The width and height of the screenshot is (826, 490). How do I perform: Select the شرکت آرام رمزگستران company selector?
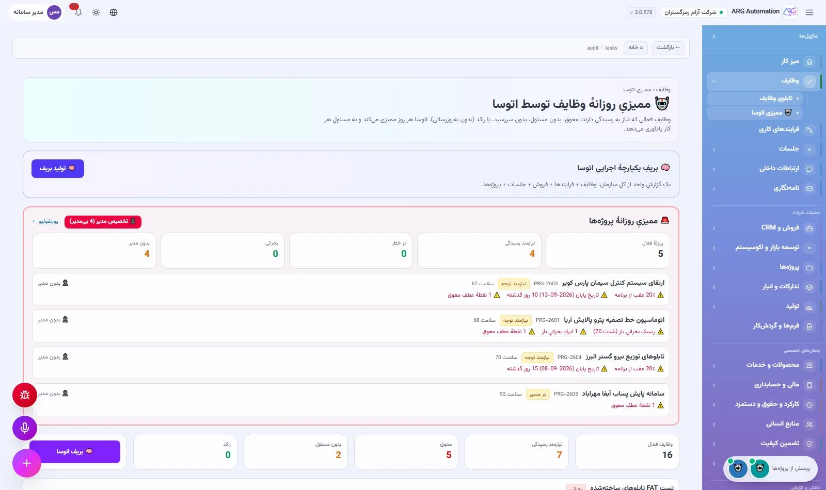point(693,12)
